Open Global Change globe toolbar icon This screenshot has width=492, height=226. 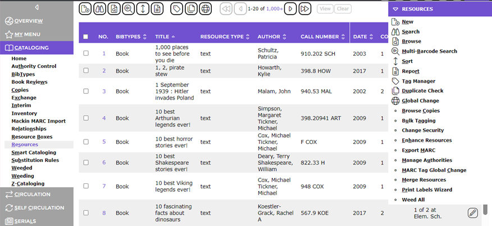pyautogui.click(x=206, y=9)
